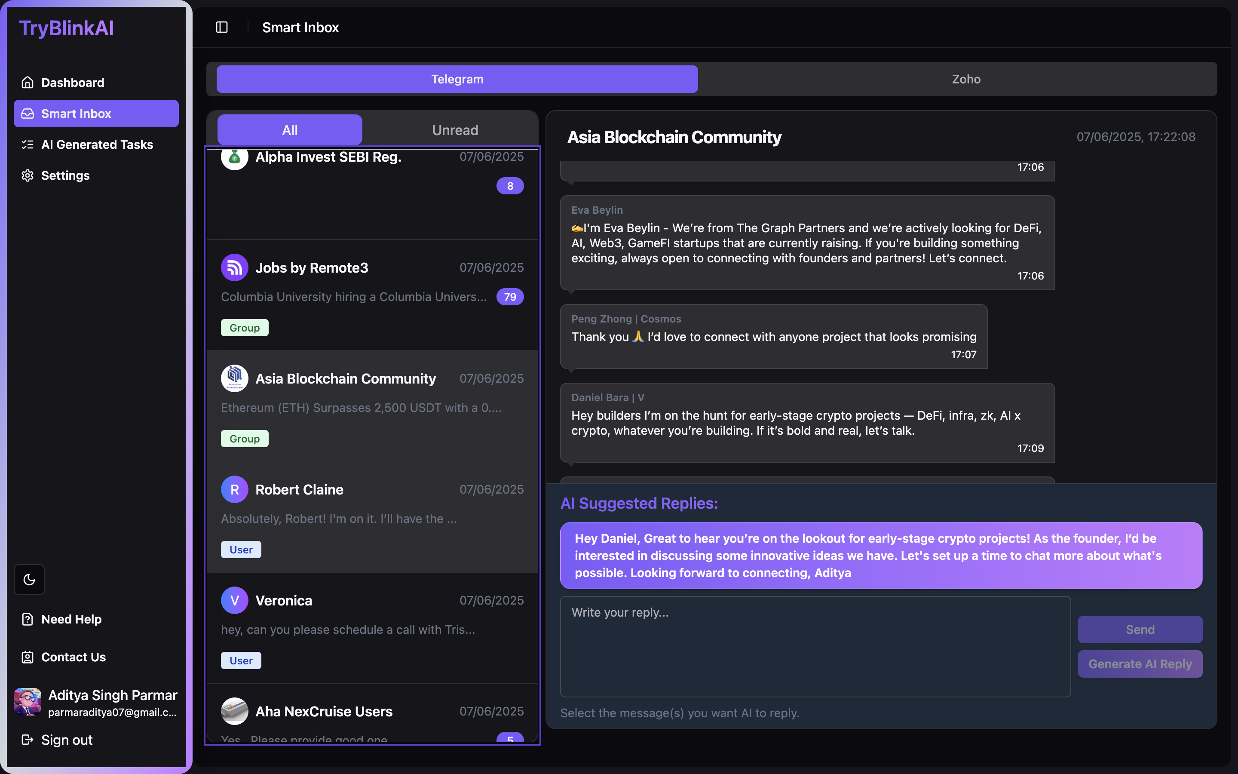The image size is (1238, 774).
Task: Click the Sign out icon
Action: 28,740
